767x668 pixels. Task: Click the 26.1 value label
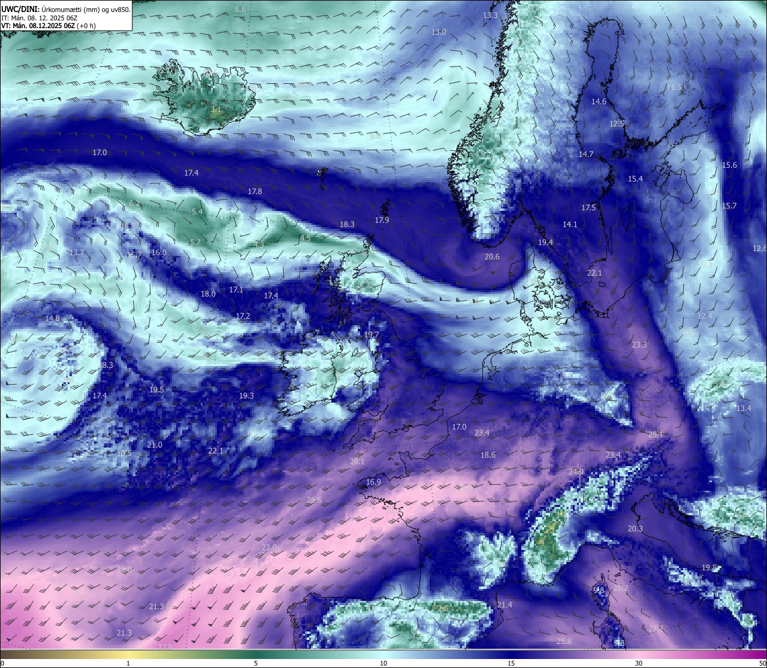(x=357, y=461)
